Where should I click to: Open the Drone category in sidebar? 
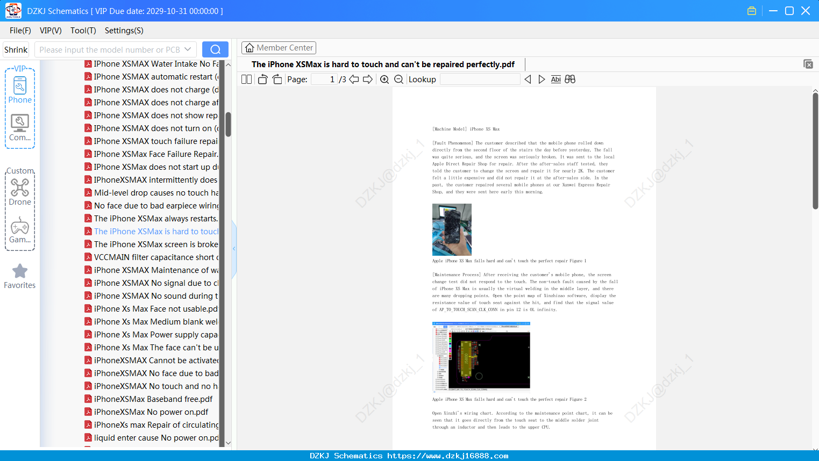pos(20,192)
